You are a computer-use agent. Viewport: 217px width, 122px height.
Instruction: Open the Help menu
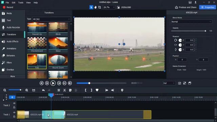coord(36,3)
